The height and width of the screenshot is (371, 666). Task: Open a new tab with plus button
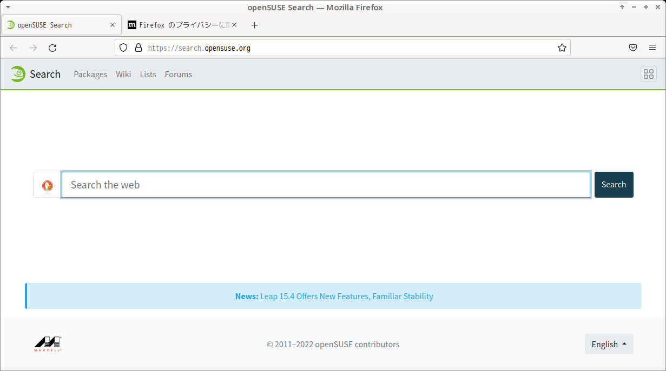tap(255, 25)
